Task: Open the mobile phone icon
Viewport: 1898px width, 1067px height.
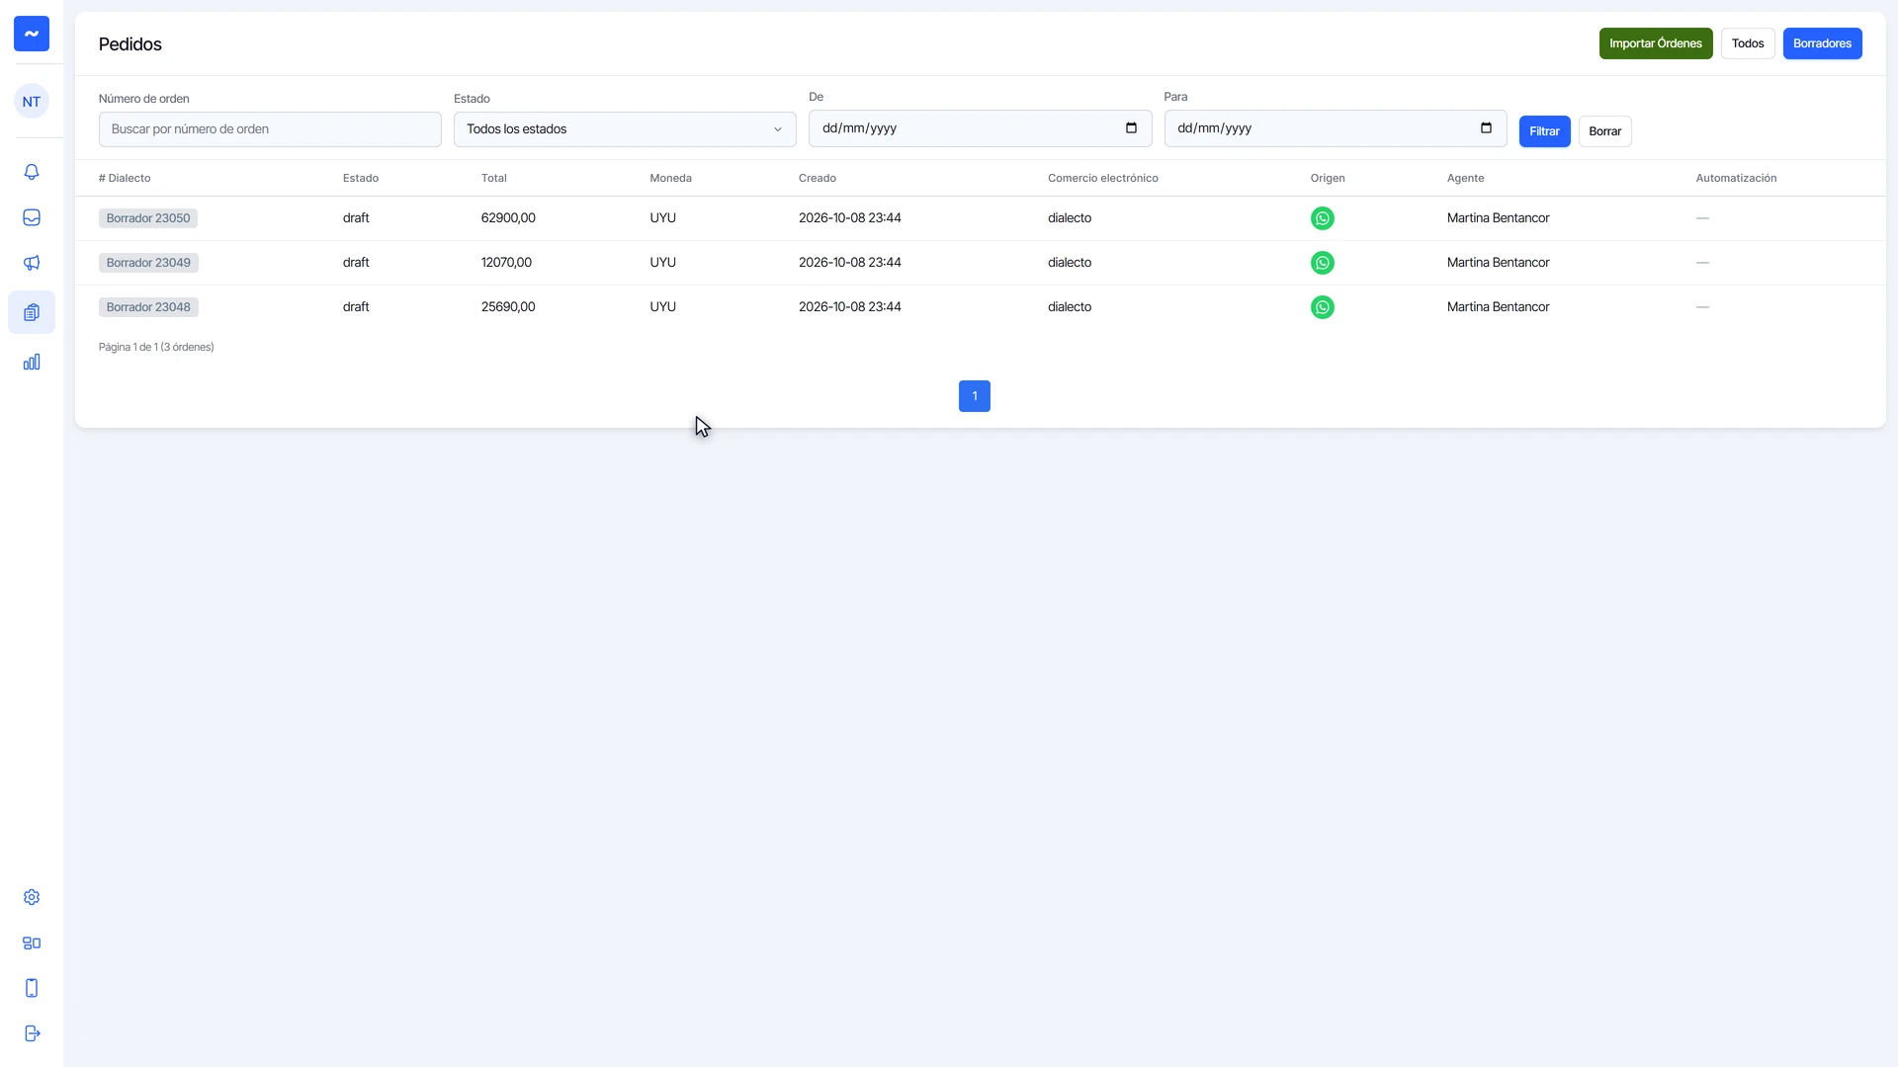Action: pos(32,988)
